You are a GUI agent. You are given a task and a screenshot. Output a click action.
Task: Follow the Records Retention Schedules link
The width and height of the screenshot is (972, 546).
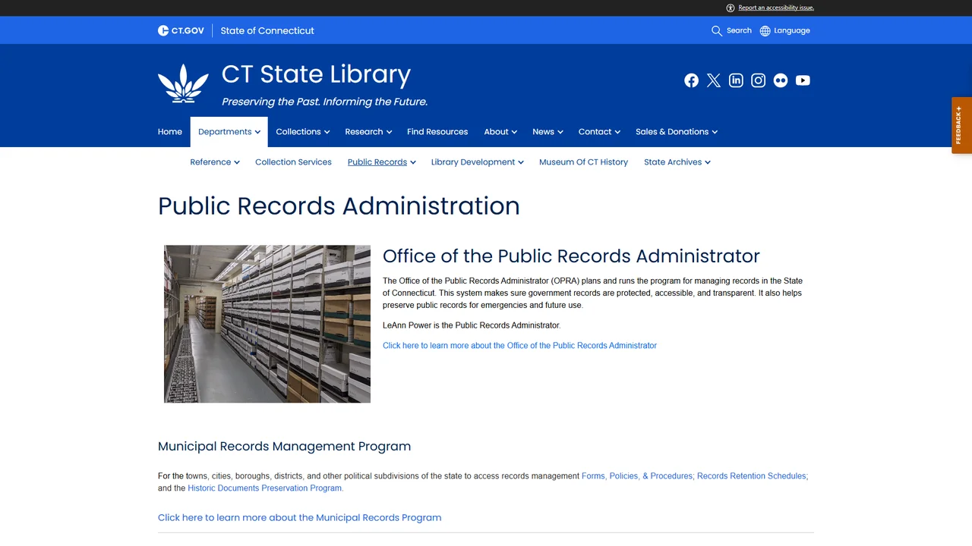pyautogui.click(x=752, y=476)
